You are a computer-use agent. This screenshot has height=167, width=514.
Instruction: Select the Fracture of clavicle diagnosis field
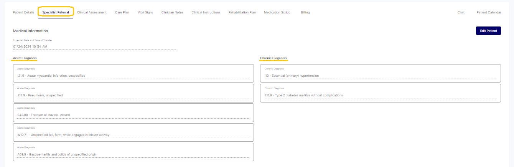coord(133,115)
